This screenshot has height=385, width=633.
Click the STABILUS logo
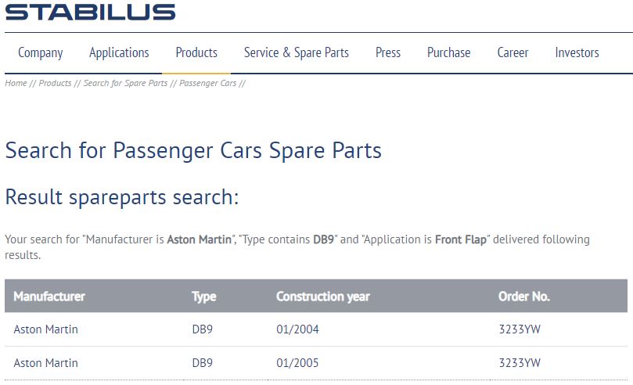click(x=90, y=12)
